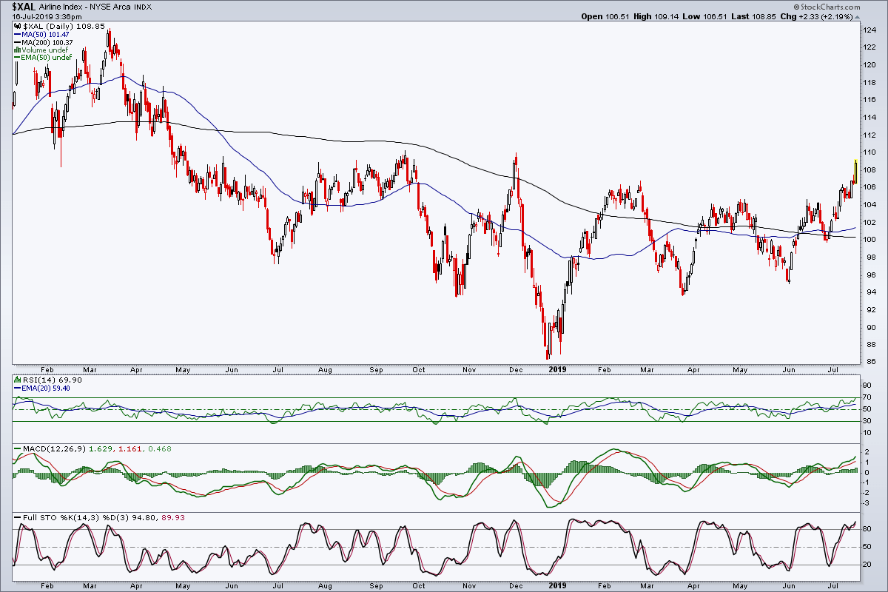Click the MACD(12,26,9) indicator label
The image size is (888, 592).
pyautogui.click(x=53, y=448)
